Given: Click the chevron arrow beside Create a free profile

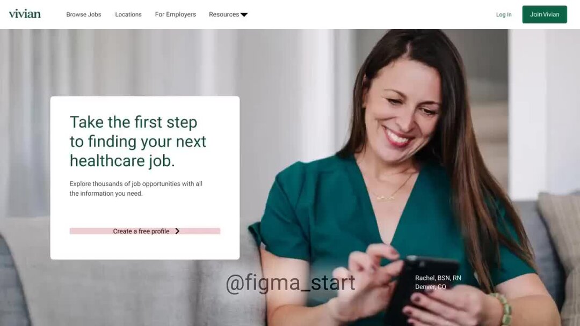Looking at the screenshot, I should coord(177,231).
